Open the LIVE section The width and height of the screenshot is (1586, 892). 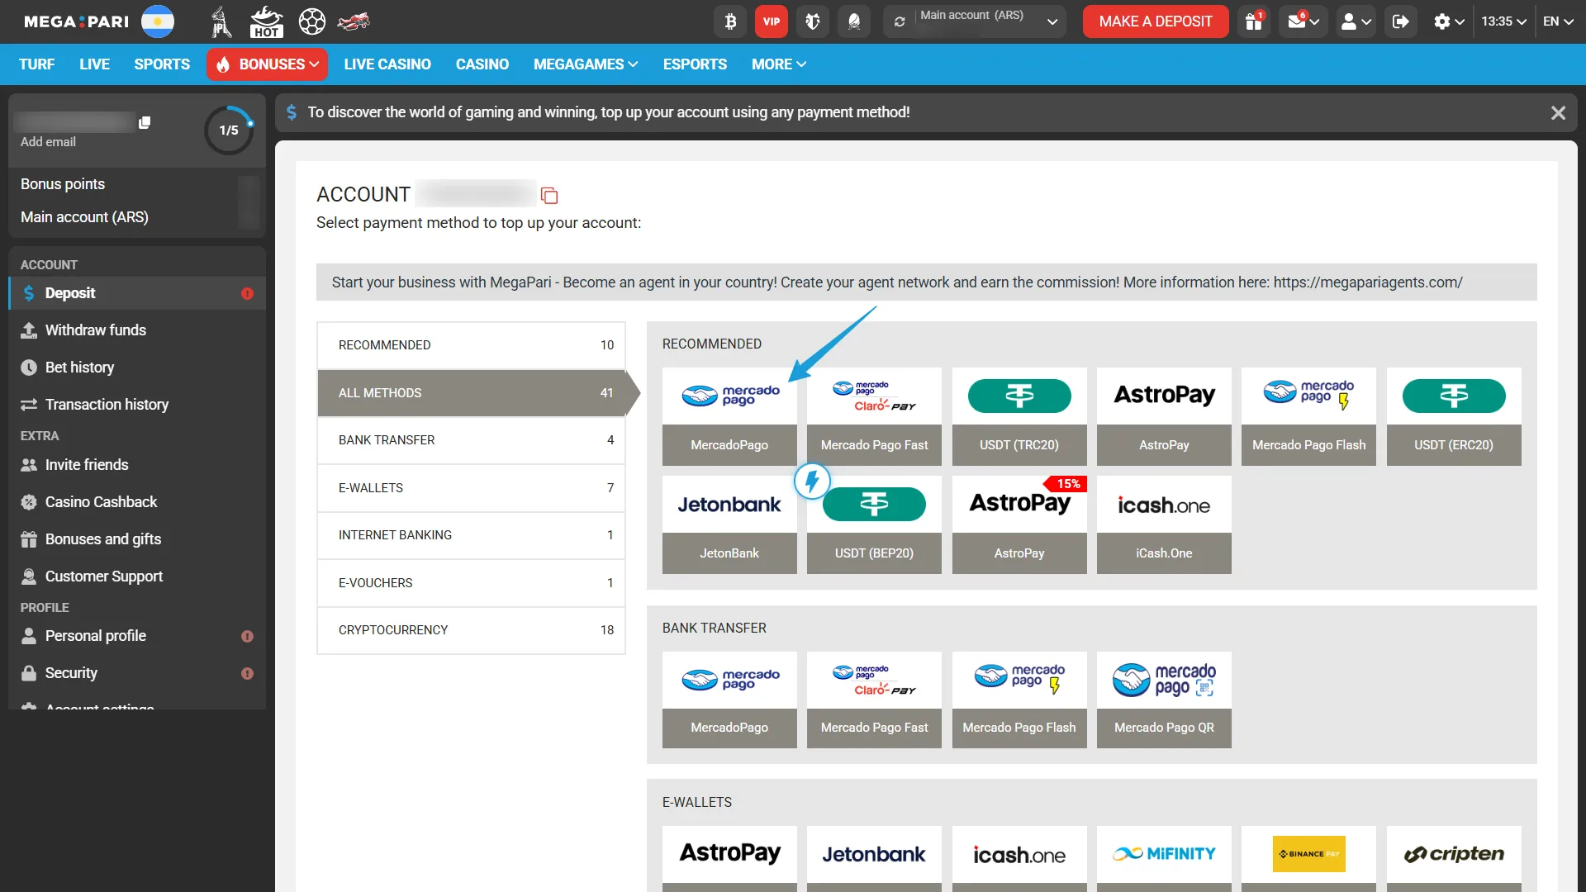(94, 64)
